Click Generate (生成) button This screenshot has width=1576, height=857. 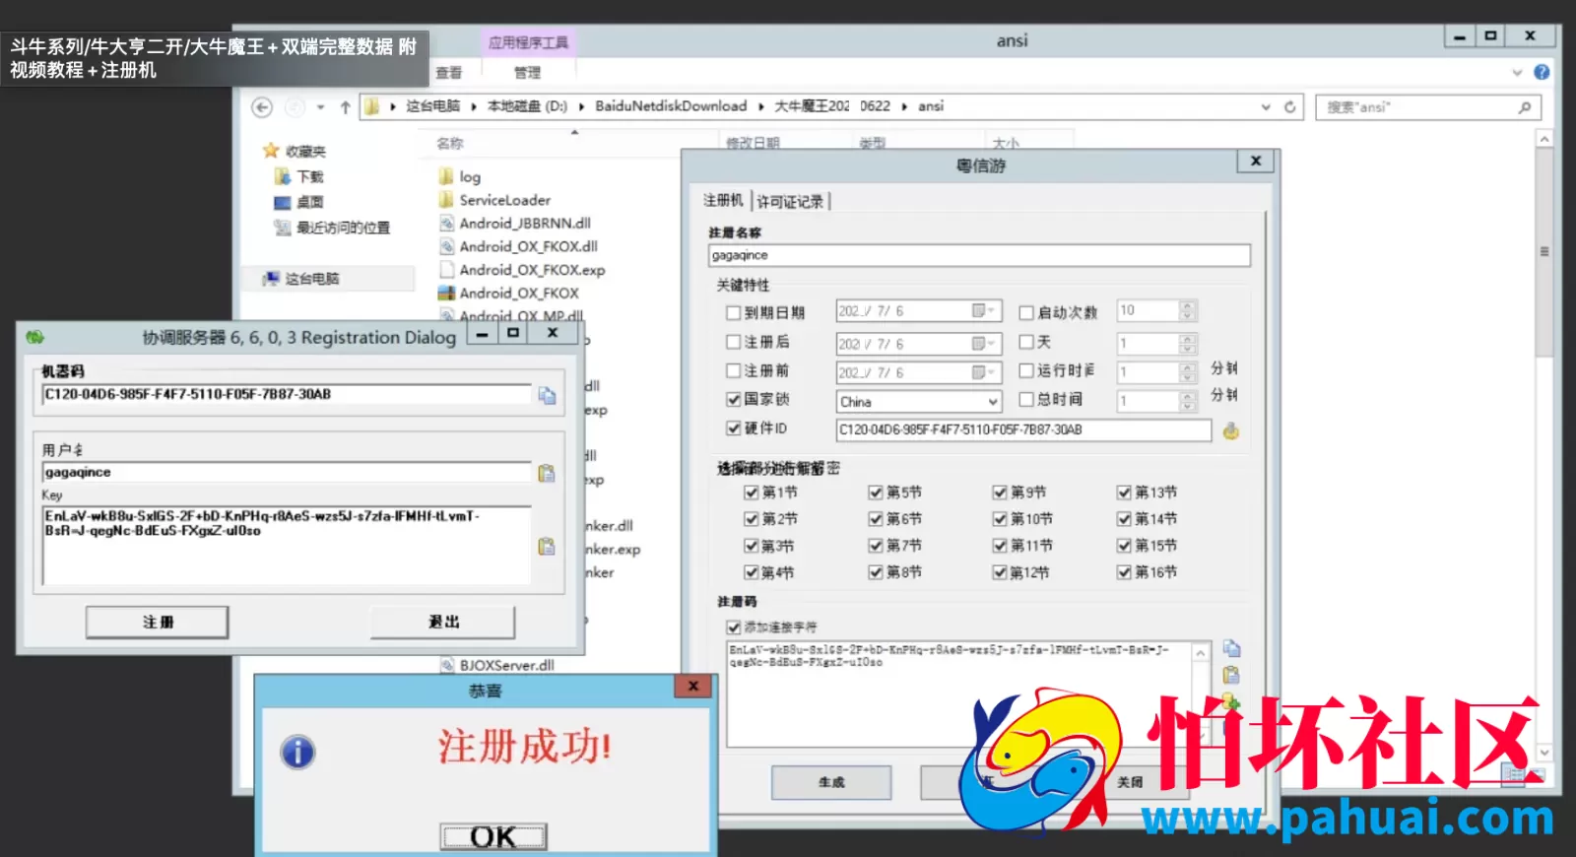pos(831,783)
